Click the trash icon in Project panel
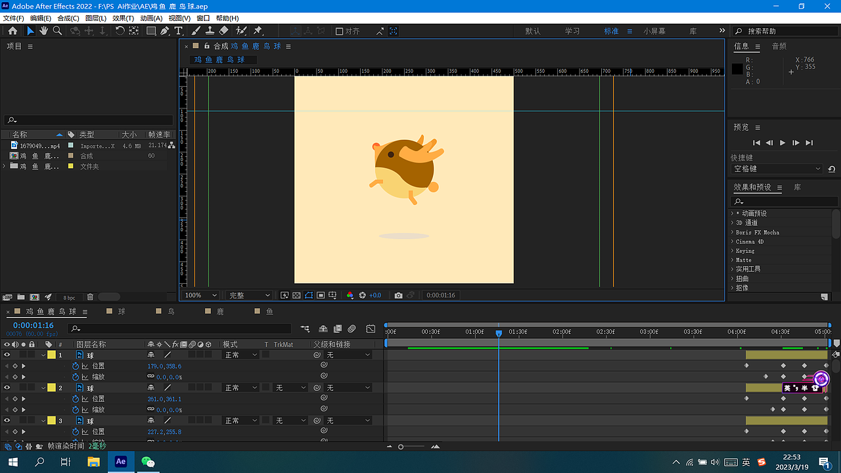 [x=90, y=297]
